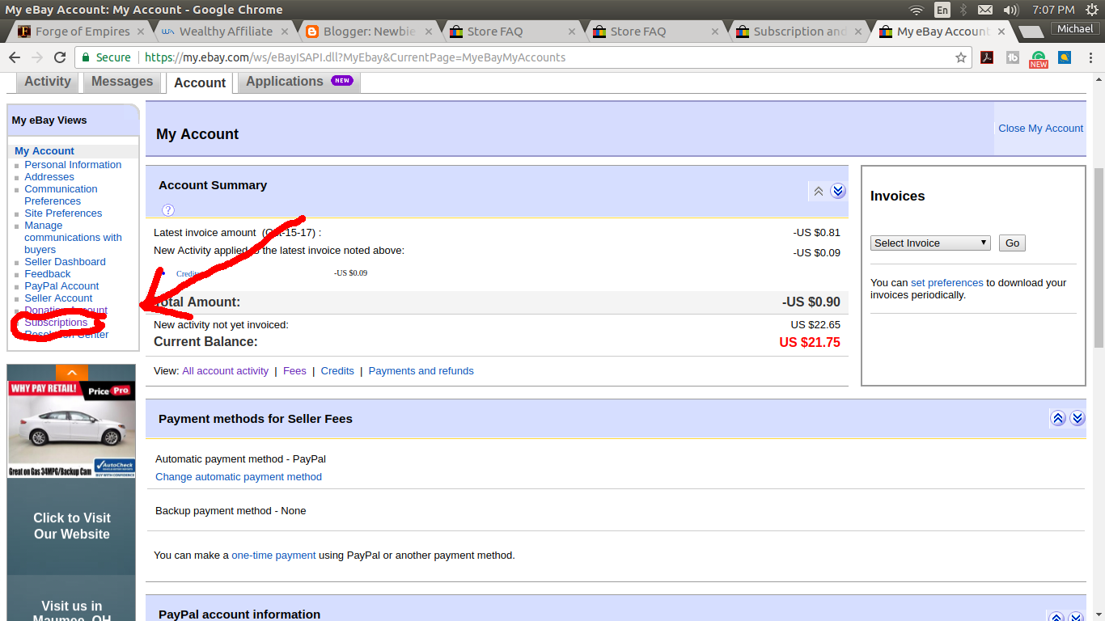The width and height of the screenshot is (1105, 621).
Task: Open the Adobe Acrobat extension icon
Action: tap(987, 57)
